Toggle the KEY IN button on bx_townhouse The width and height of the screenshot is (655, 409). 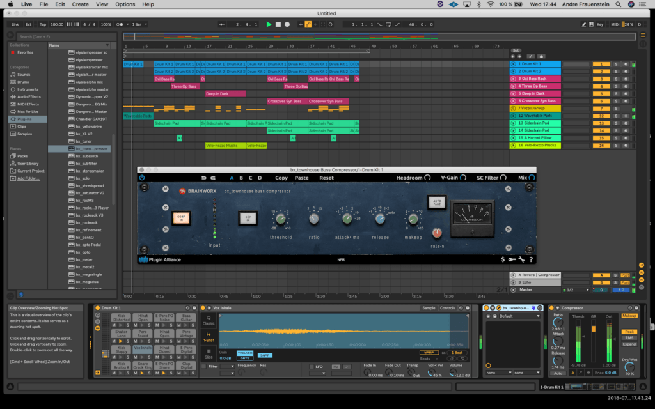pyautogui.click(x=248, y=218)
